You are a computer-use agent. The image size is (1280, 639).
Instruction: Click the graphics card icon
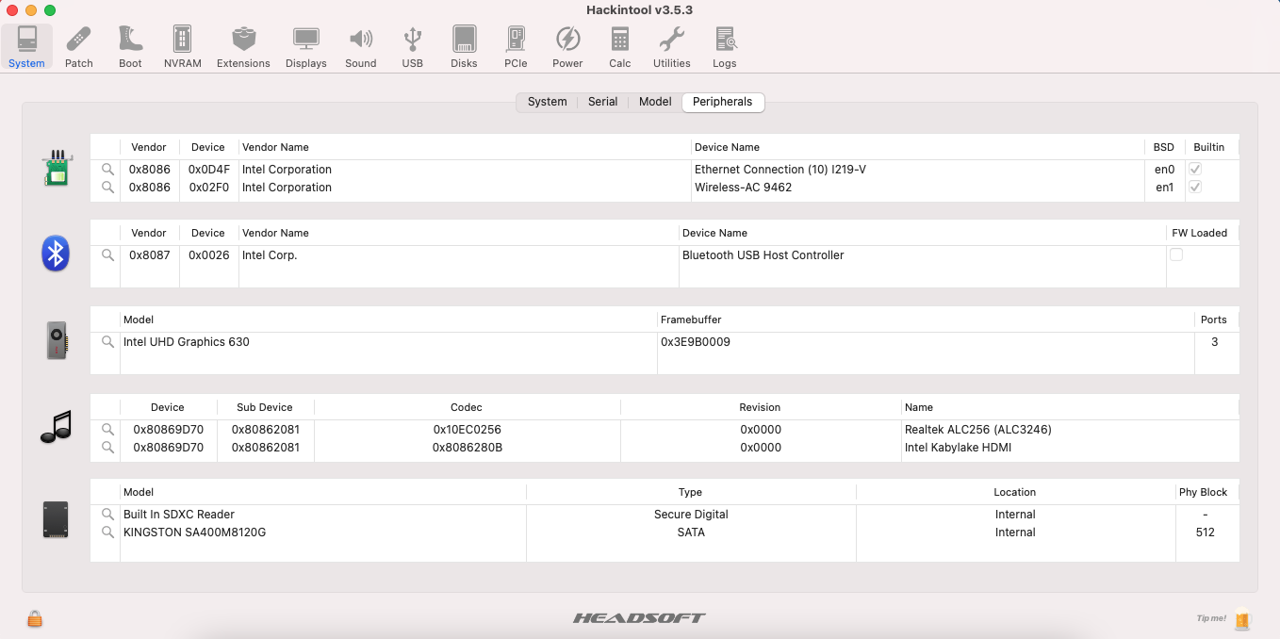[57, 340]
